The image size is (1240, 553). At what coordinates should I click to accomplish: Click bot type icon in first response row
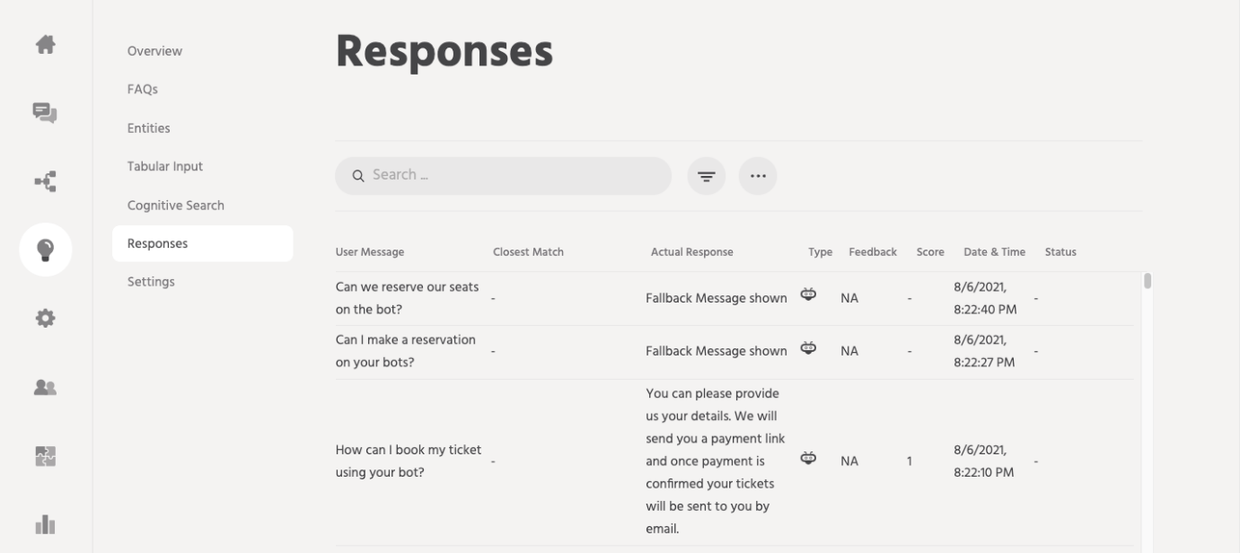[809, 294]
